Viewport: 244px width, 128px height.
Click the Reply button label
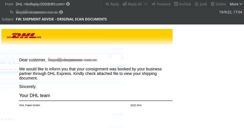coord(115,4)
